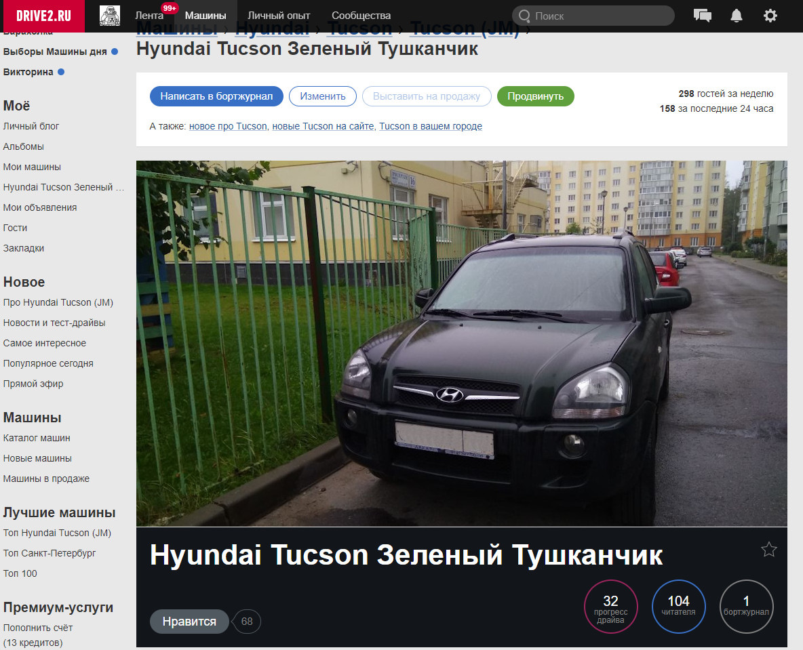
Task: Click the 1 бортжурнал circle
Action: (746, 607)
